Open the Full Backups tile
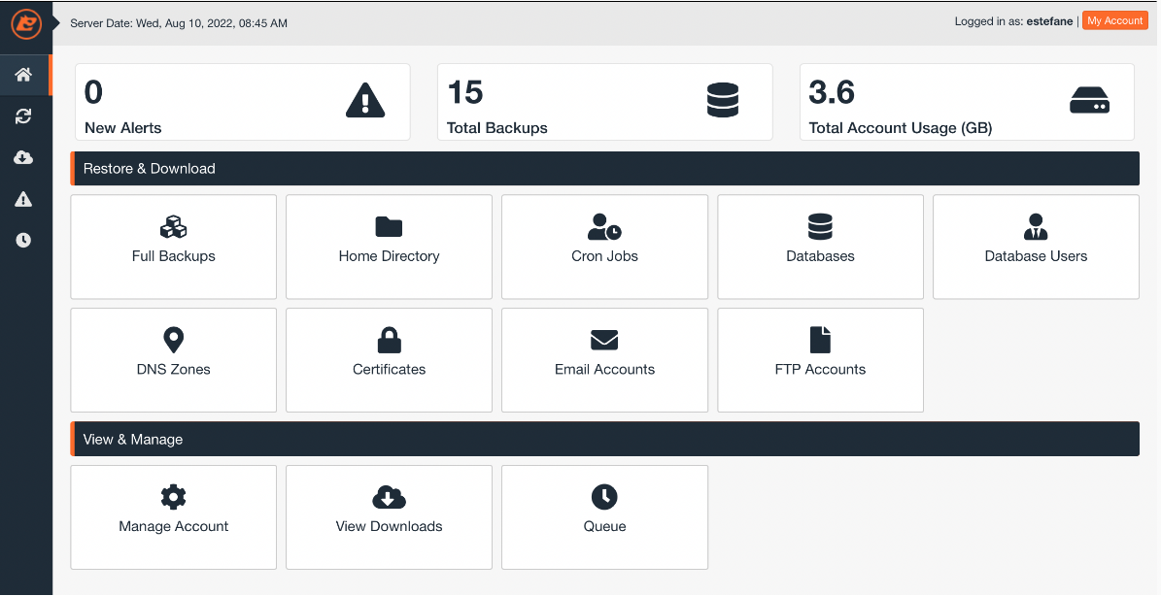Image resolution: width=1161 pixels, height=596 pixels. [x=174, y=247]
